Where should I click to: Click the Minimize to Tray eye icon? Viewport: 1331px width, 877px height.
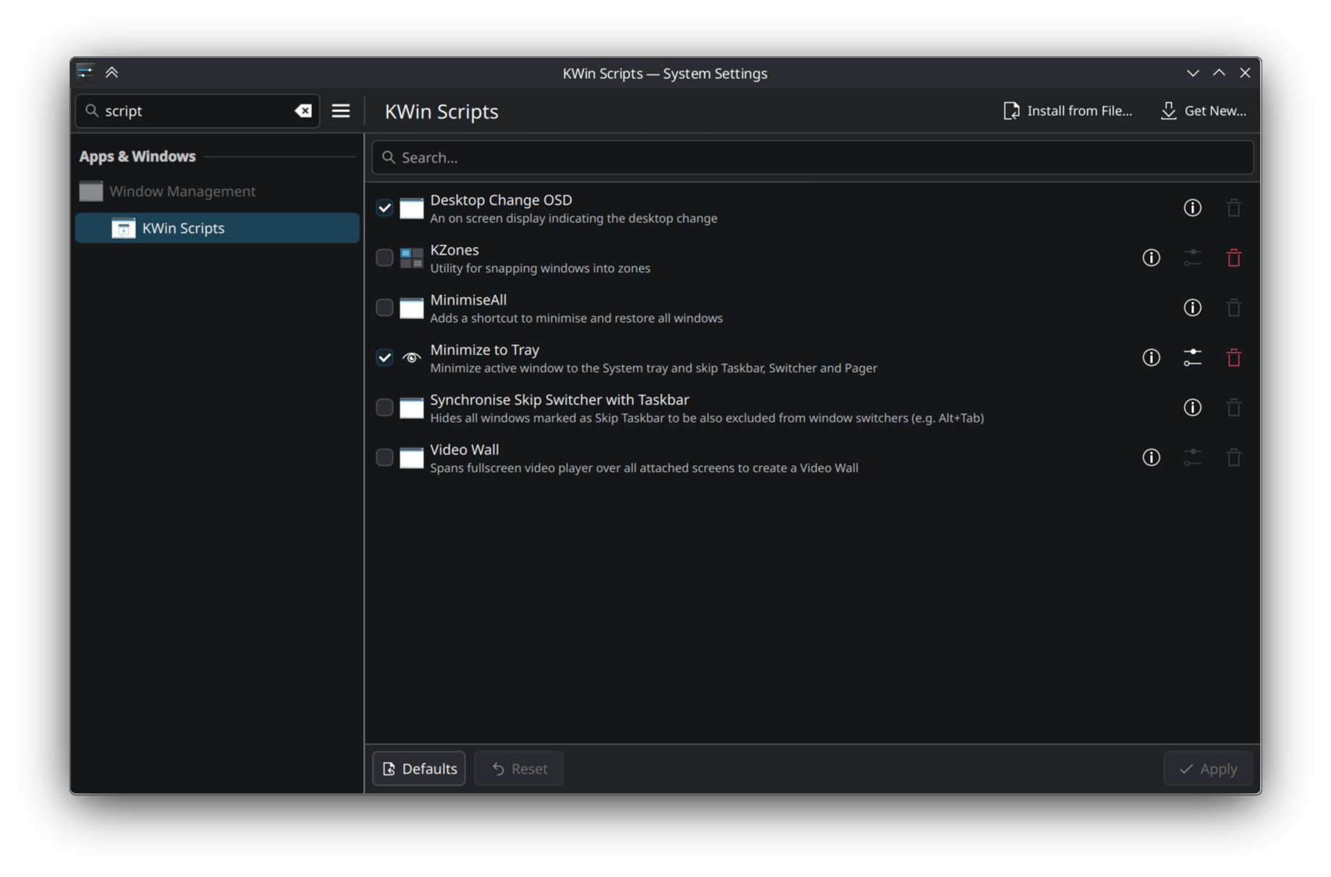point(411,358)
